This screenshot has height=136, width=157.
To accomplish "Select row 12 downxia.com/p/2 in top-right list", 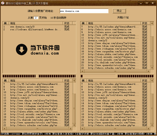I will tap(115, 40).
